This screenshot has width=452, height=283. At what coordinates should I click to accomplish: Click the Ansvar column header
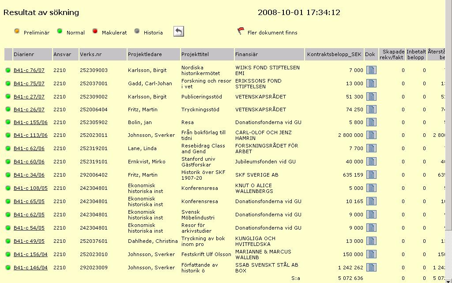tap(65, 54)
